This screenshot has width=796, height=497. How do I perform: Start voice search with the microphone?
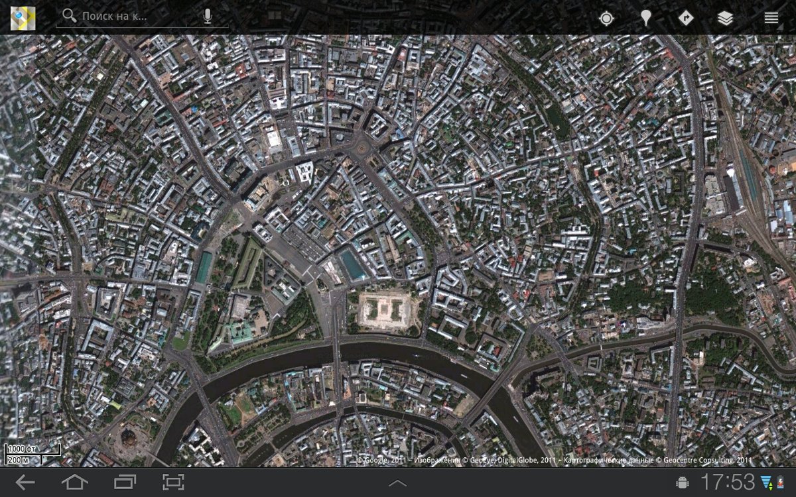(x=208, y=17)
